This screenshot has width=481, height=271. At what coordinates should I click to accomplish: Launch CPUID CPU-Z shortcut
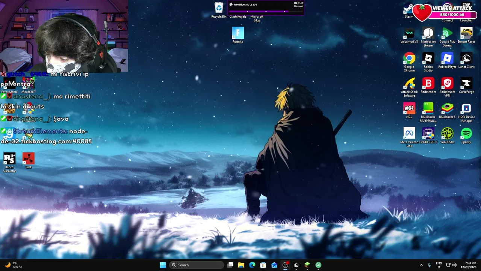[428, 135]
